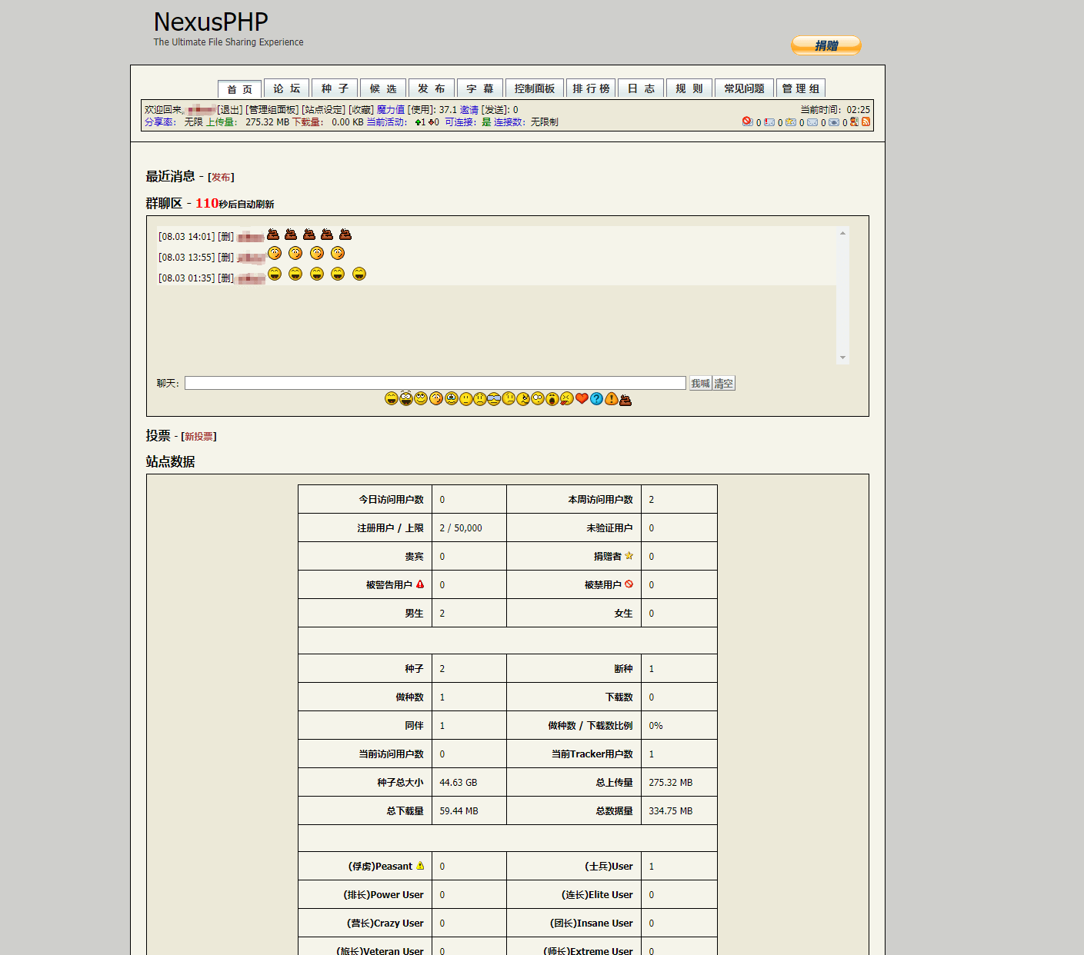Go to the 首页 home tab
This screenshot has height=955, width=1084.
[239, 88]
